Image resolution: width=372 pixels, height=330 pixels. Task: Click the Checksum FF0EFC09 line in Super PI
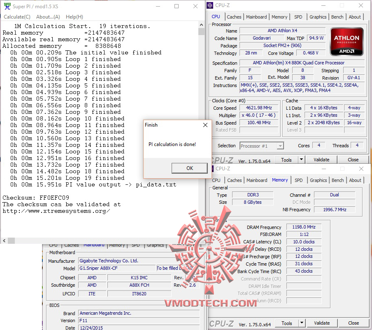pyautogui.click(x=36, y=198)
